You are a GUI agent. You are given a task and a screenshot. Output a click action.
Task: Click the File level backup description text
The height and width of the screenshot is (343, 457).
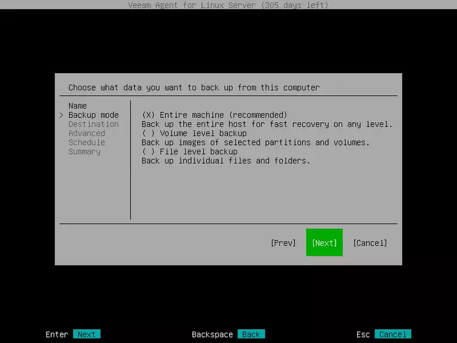point(226,161)
